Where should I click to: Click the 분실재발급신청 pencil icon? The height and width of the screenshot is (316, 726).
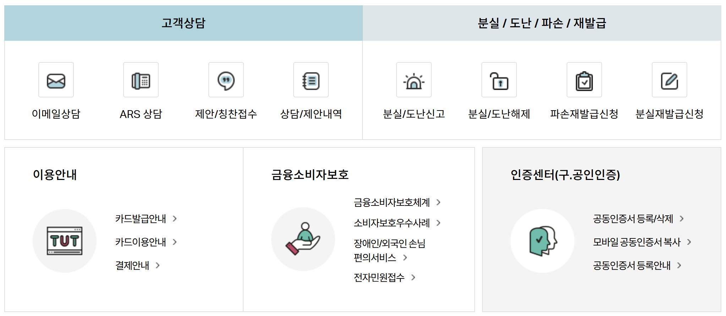click(x=669, y=80)
